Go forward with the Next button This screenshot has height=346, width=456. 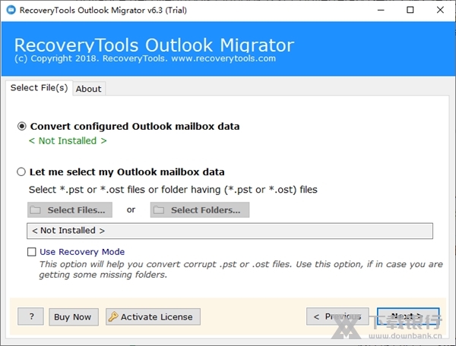[408, 316]
